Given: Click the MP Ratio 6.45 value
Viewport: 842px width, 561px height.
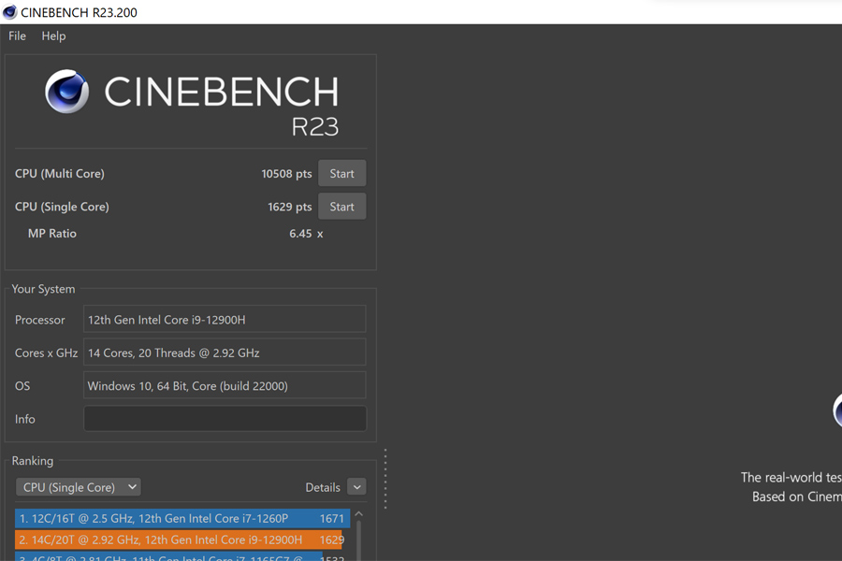Looking at the screenshot, I should pyautogui.click(x=306, y=234).
